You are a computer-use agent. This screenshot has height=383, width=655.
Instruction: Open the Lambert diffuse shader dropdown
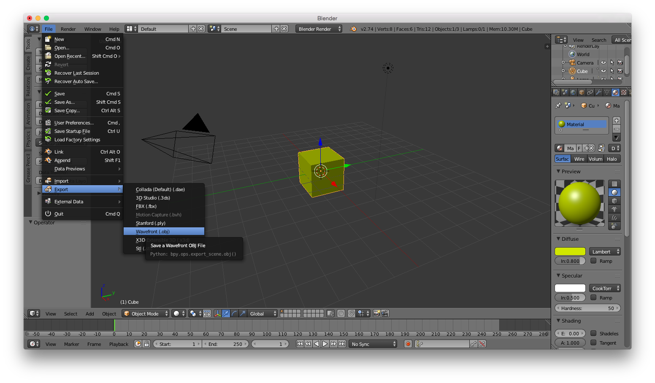pos(605,251)
